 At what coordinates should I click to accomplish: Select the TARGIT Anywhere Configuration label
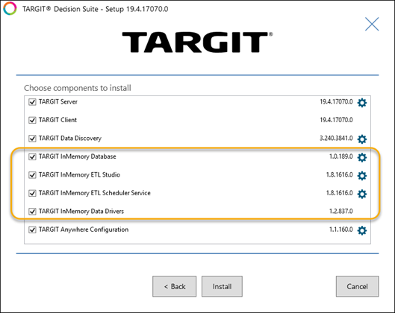coord(84,230)
